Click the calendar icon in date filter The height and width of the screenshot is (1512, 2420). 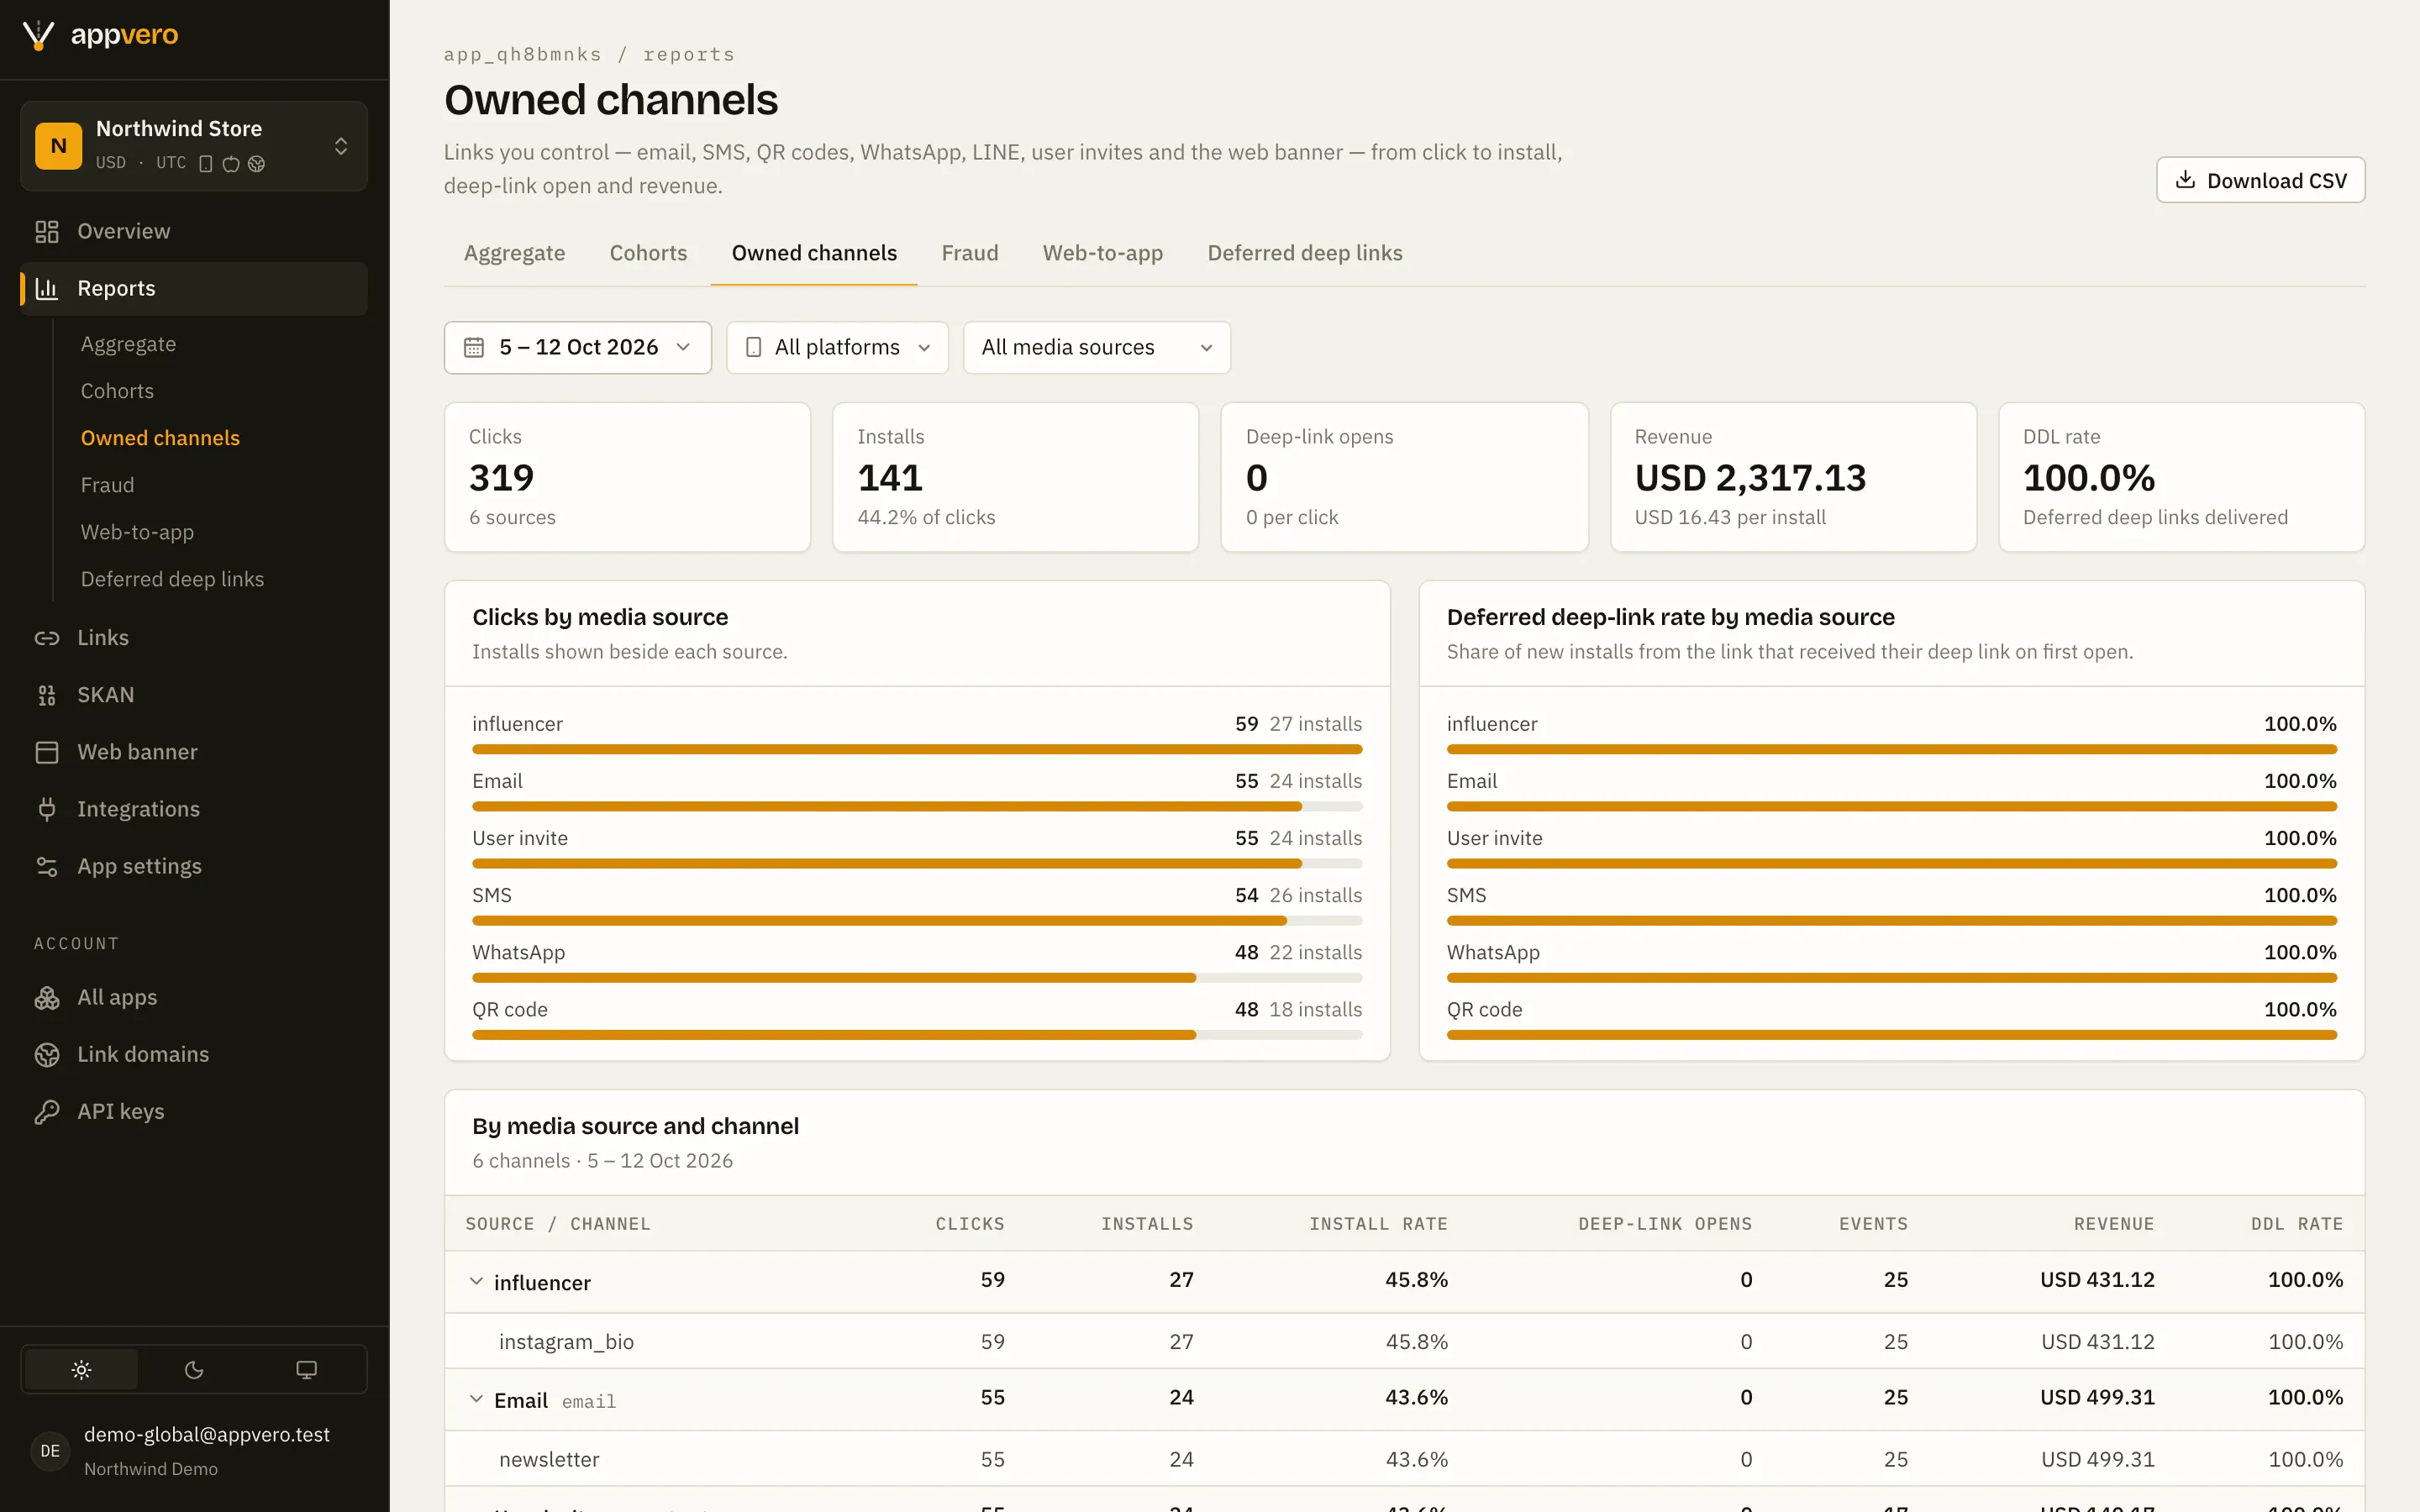pyautogui.click(x=474, y=347)
